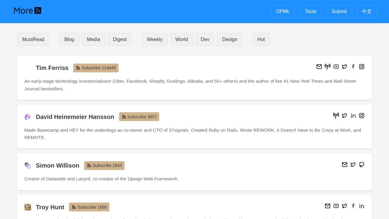389x219 pixels.
Task: Subscribe to Tim Ferriss feed
Action: click(x=96, y=68)
